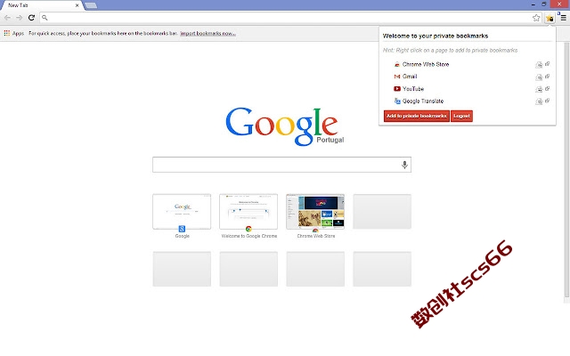The width and height of the screenshot is (570, 356).
Task: Open the YouTube private bookmark
Action: pos(413,89)
